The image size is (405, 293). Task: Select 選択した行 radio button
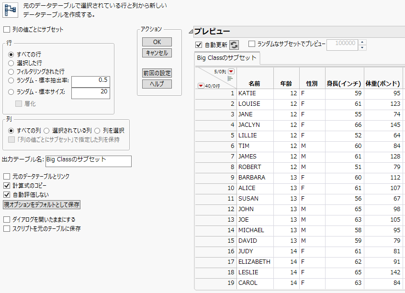(11, 63)
